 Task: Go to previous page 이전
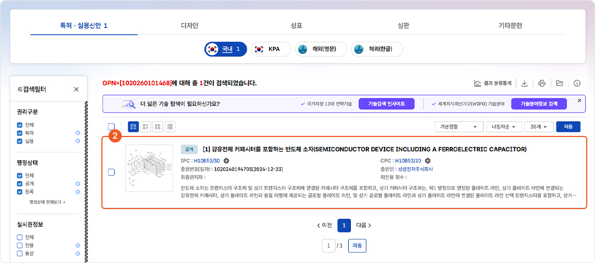tap(324, 225)
